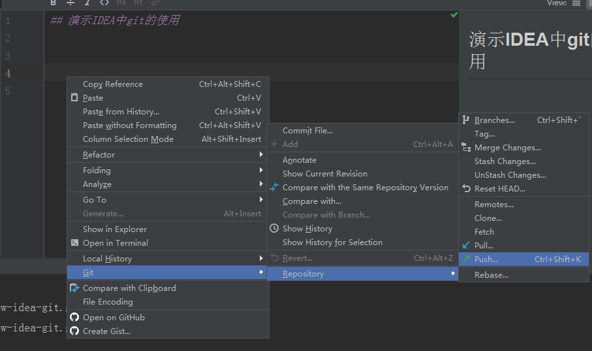Click editor line 1 markdown heading text
The image size is (592, 351).
(115, 20)
